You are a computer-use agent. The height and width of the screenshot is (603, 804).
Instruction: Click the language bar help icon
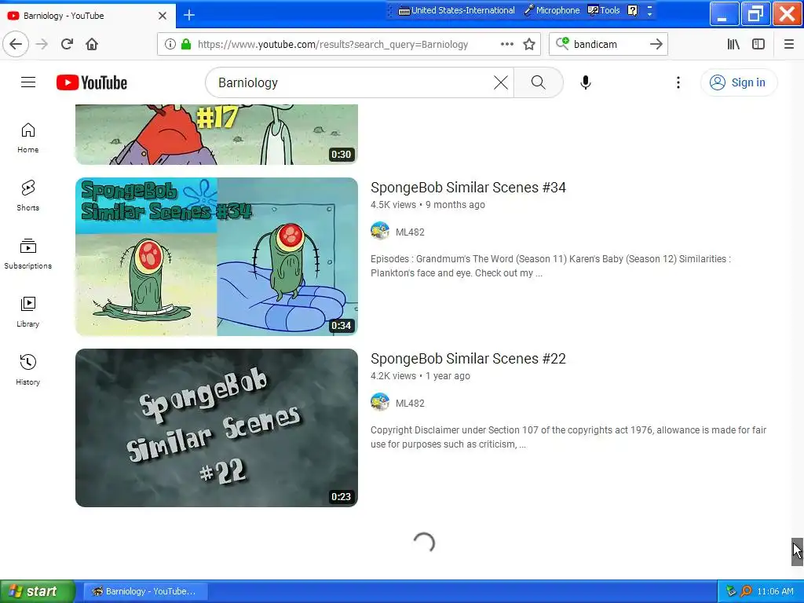click(633, 10)
